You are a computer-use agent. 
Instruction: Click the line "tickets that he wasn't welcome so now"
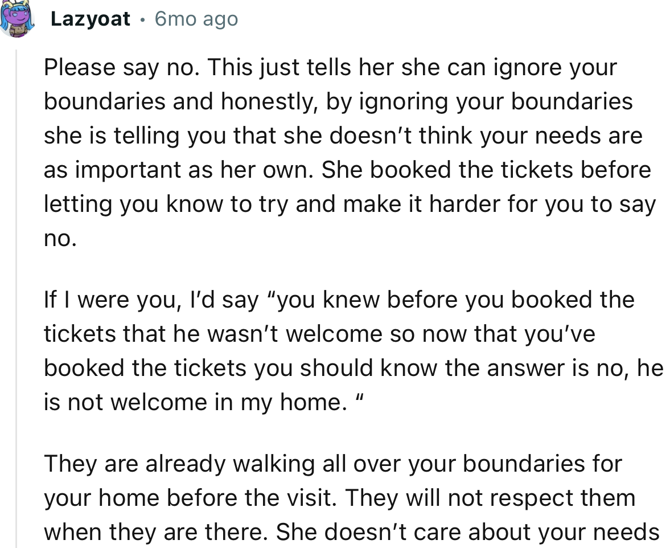(319, 334)
